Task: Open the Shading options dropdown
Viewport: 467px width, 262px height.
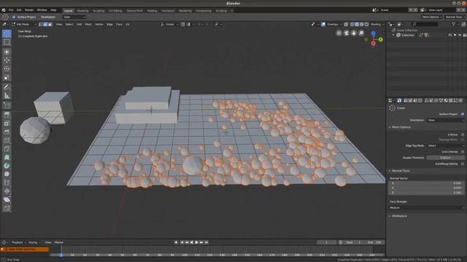Action: click(377, 24)
